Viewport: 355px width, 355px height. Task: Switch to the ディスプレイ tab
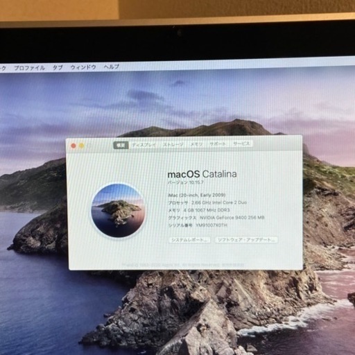(x=144, y=145)
